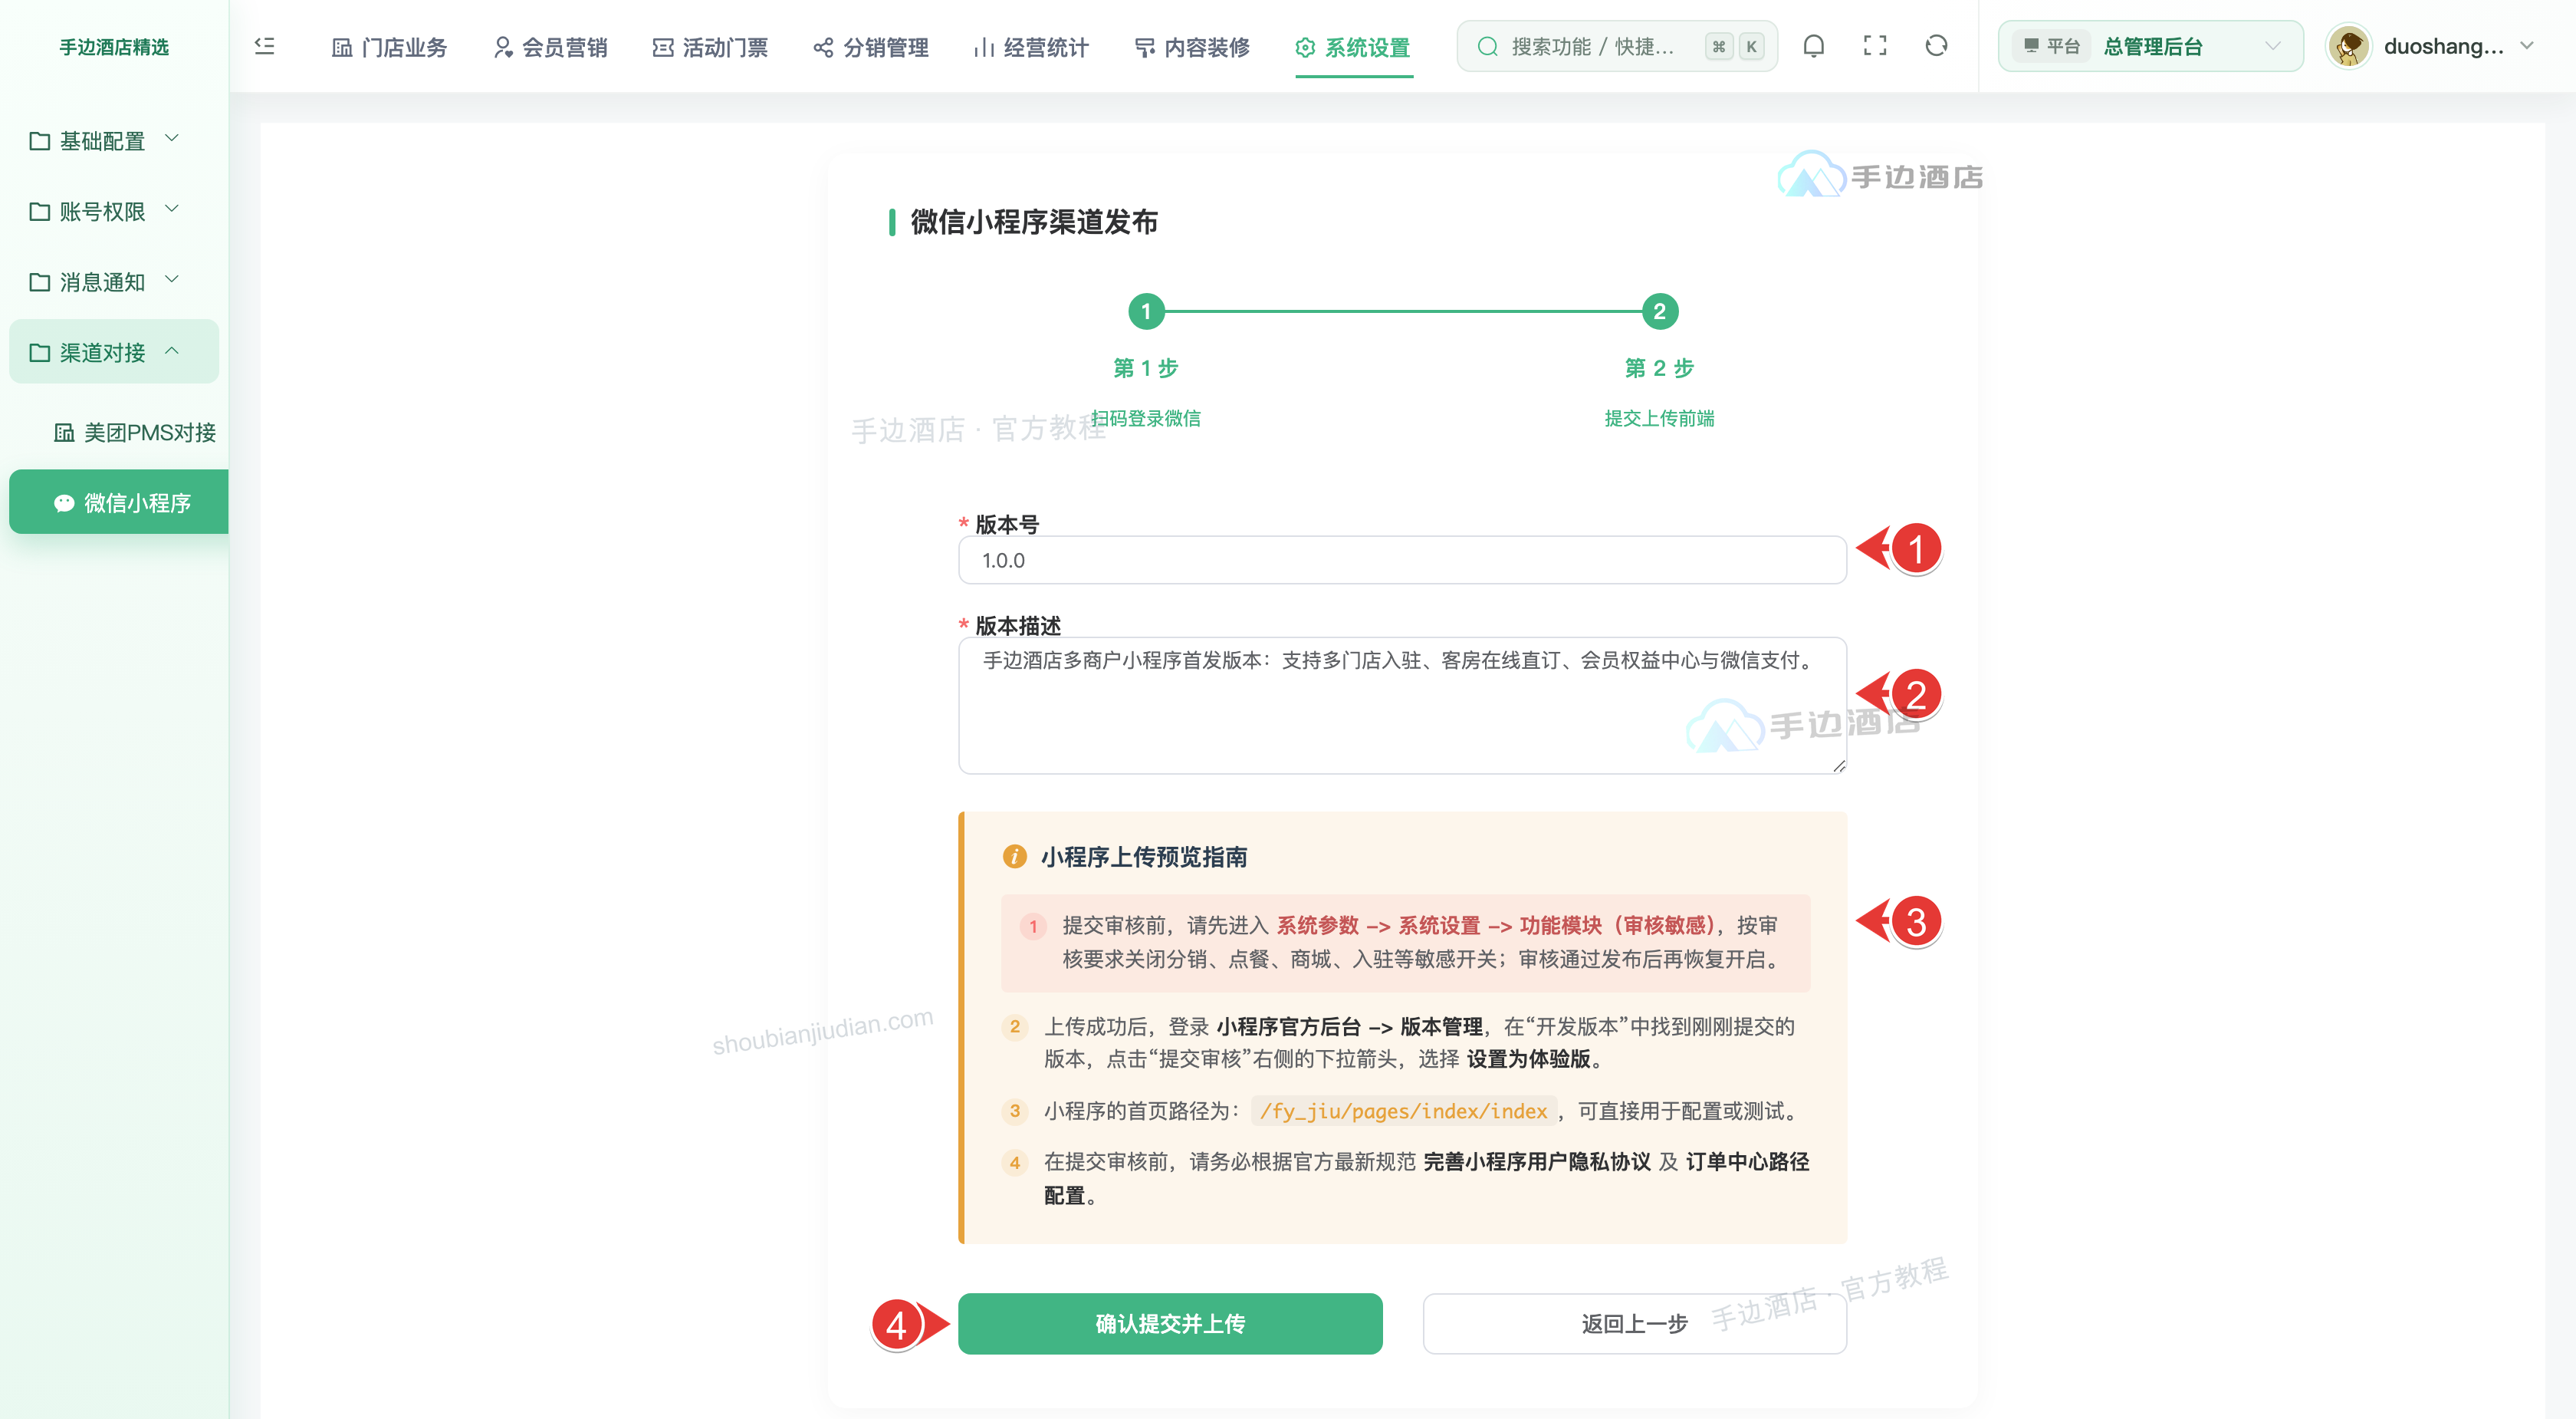Click the 基础配置 folder icon

coord(40,141)
